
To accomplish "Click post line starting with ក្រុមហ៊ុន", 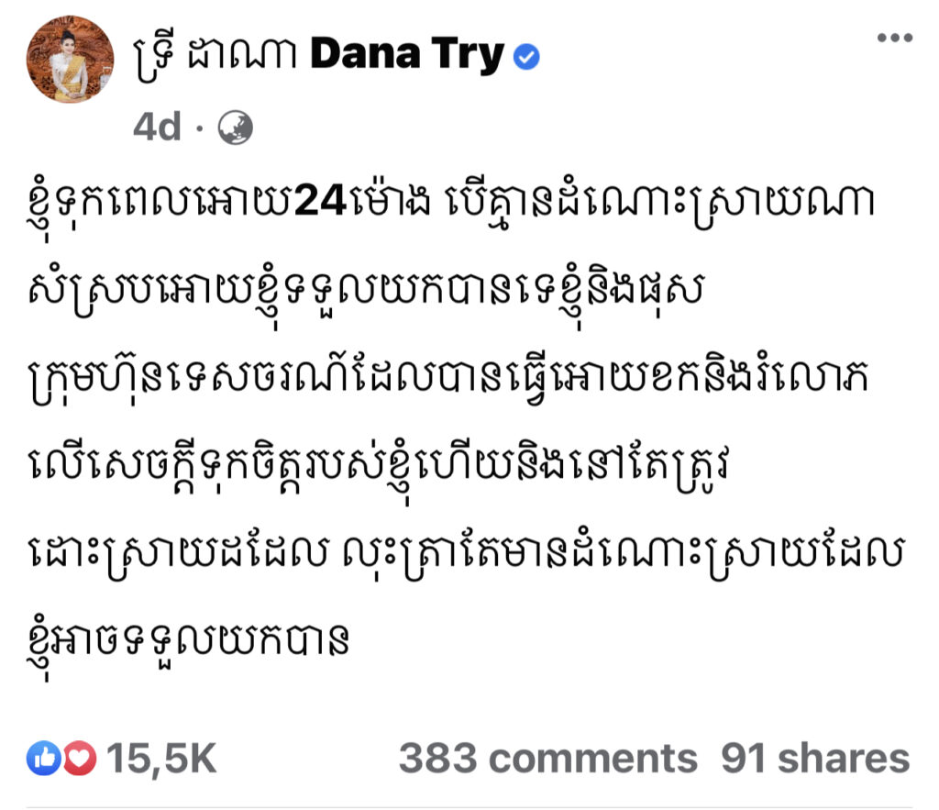I will (x=448, y=378).
